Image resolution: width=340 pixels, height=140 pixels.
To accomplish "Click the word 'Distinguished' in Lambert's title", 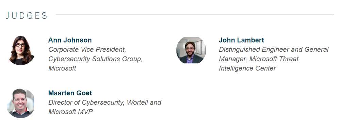I will click(x=239, y=50).
